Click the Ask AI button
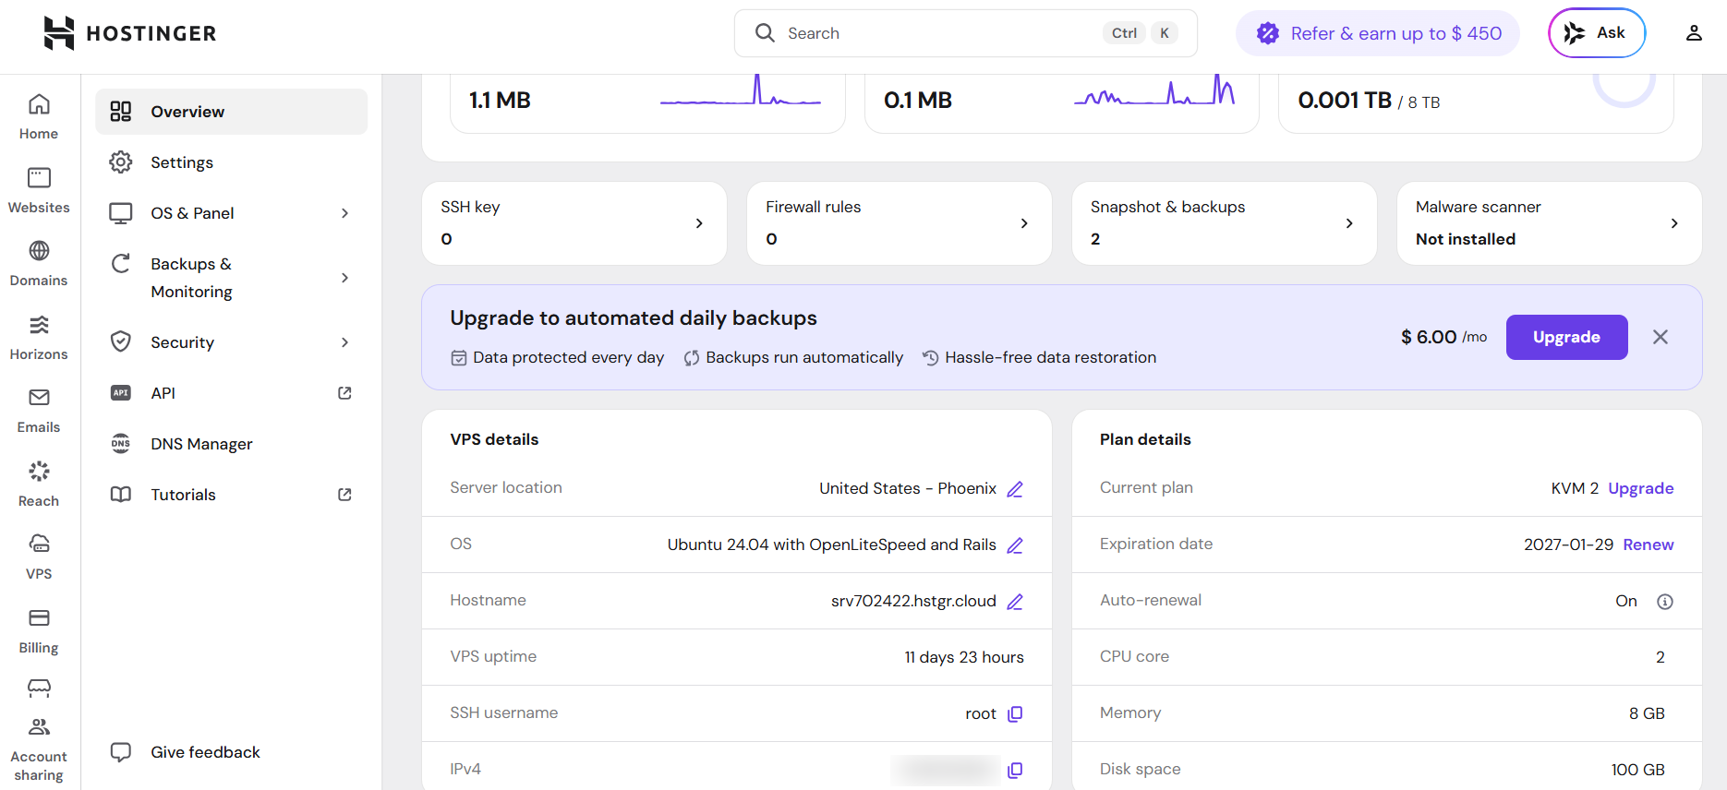Viewport: 1727px width, 790px height. coord(1597,33)
